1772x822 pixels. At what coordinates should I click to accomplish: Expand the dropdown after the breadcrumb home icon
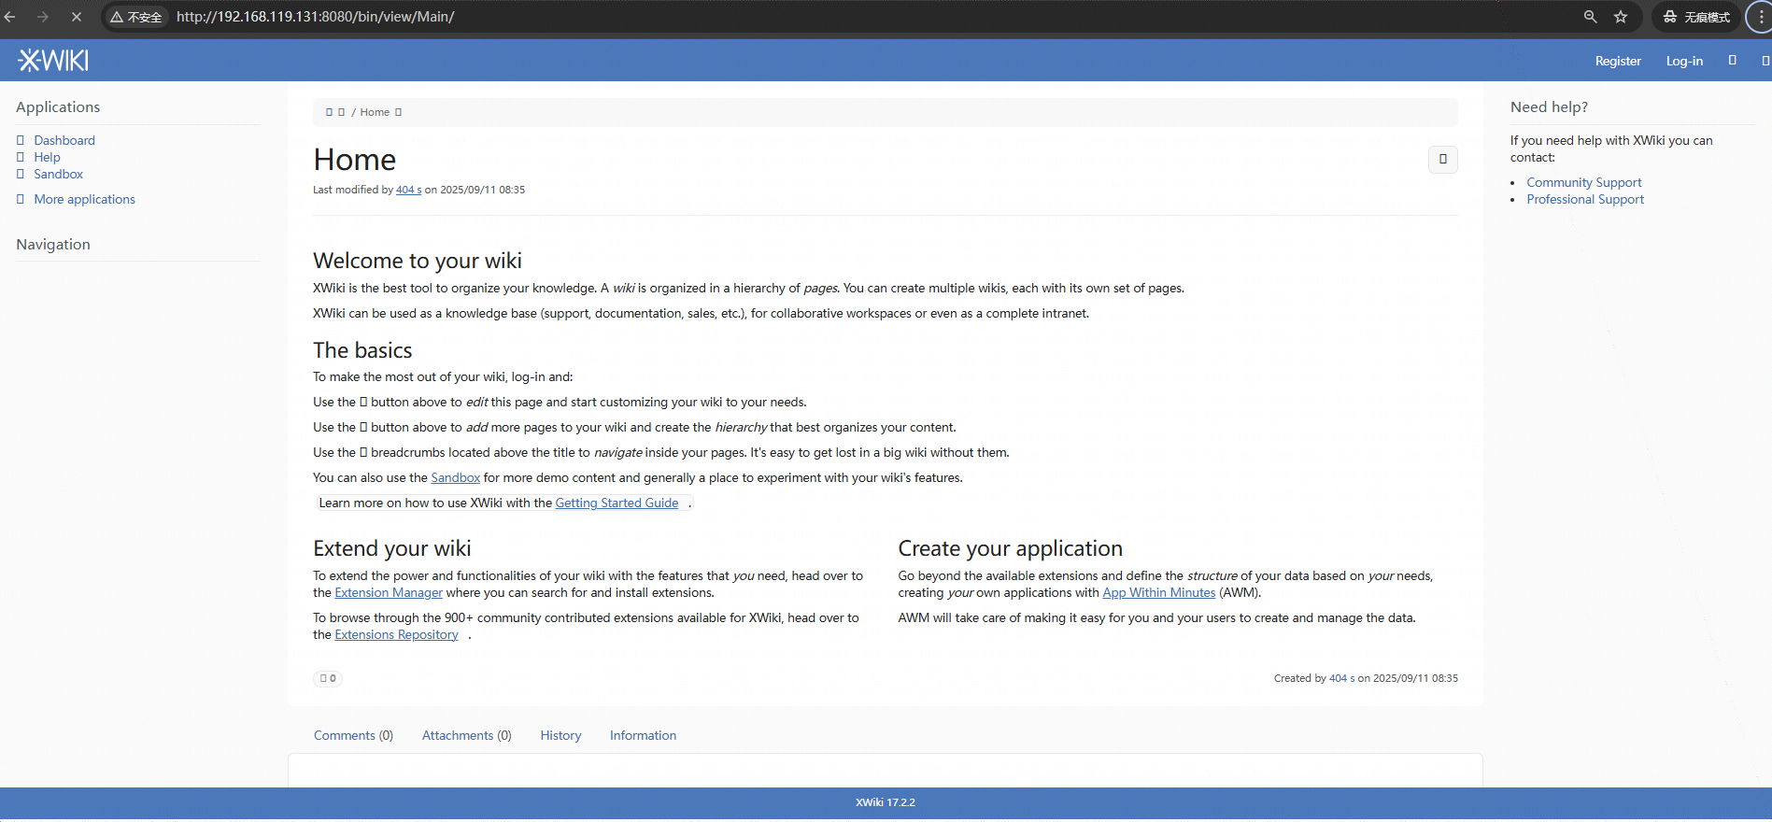(341, 112)
